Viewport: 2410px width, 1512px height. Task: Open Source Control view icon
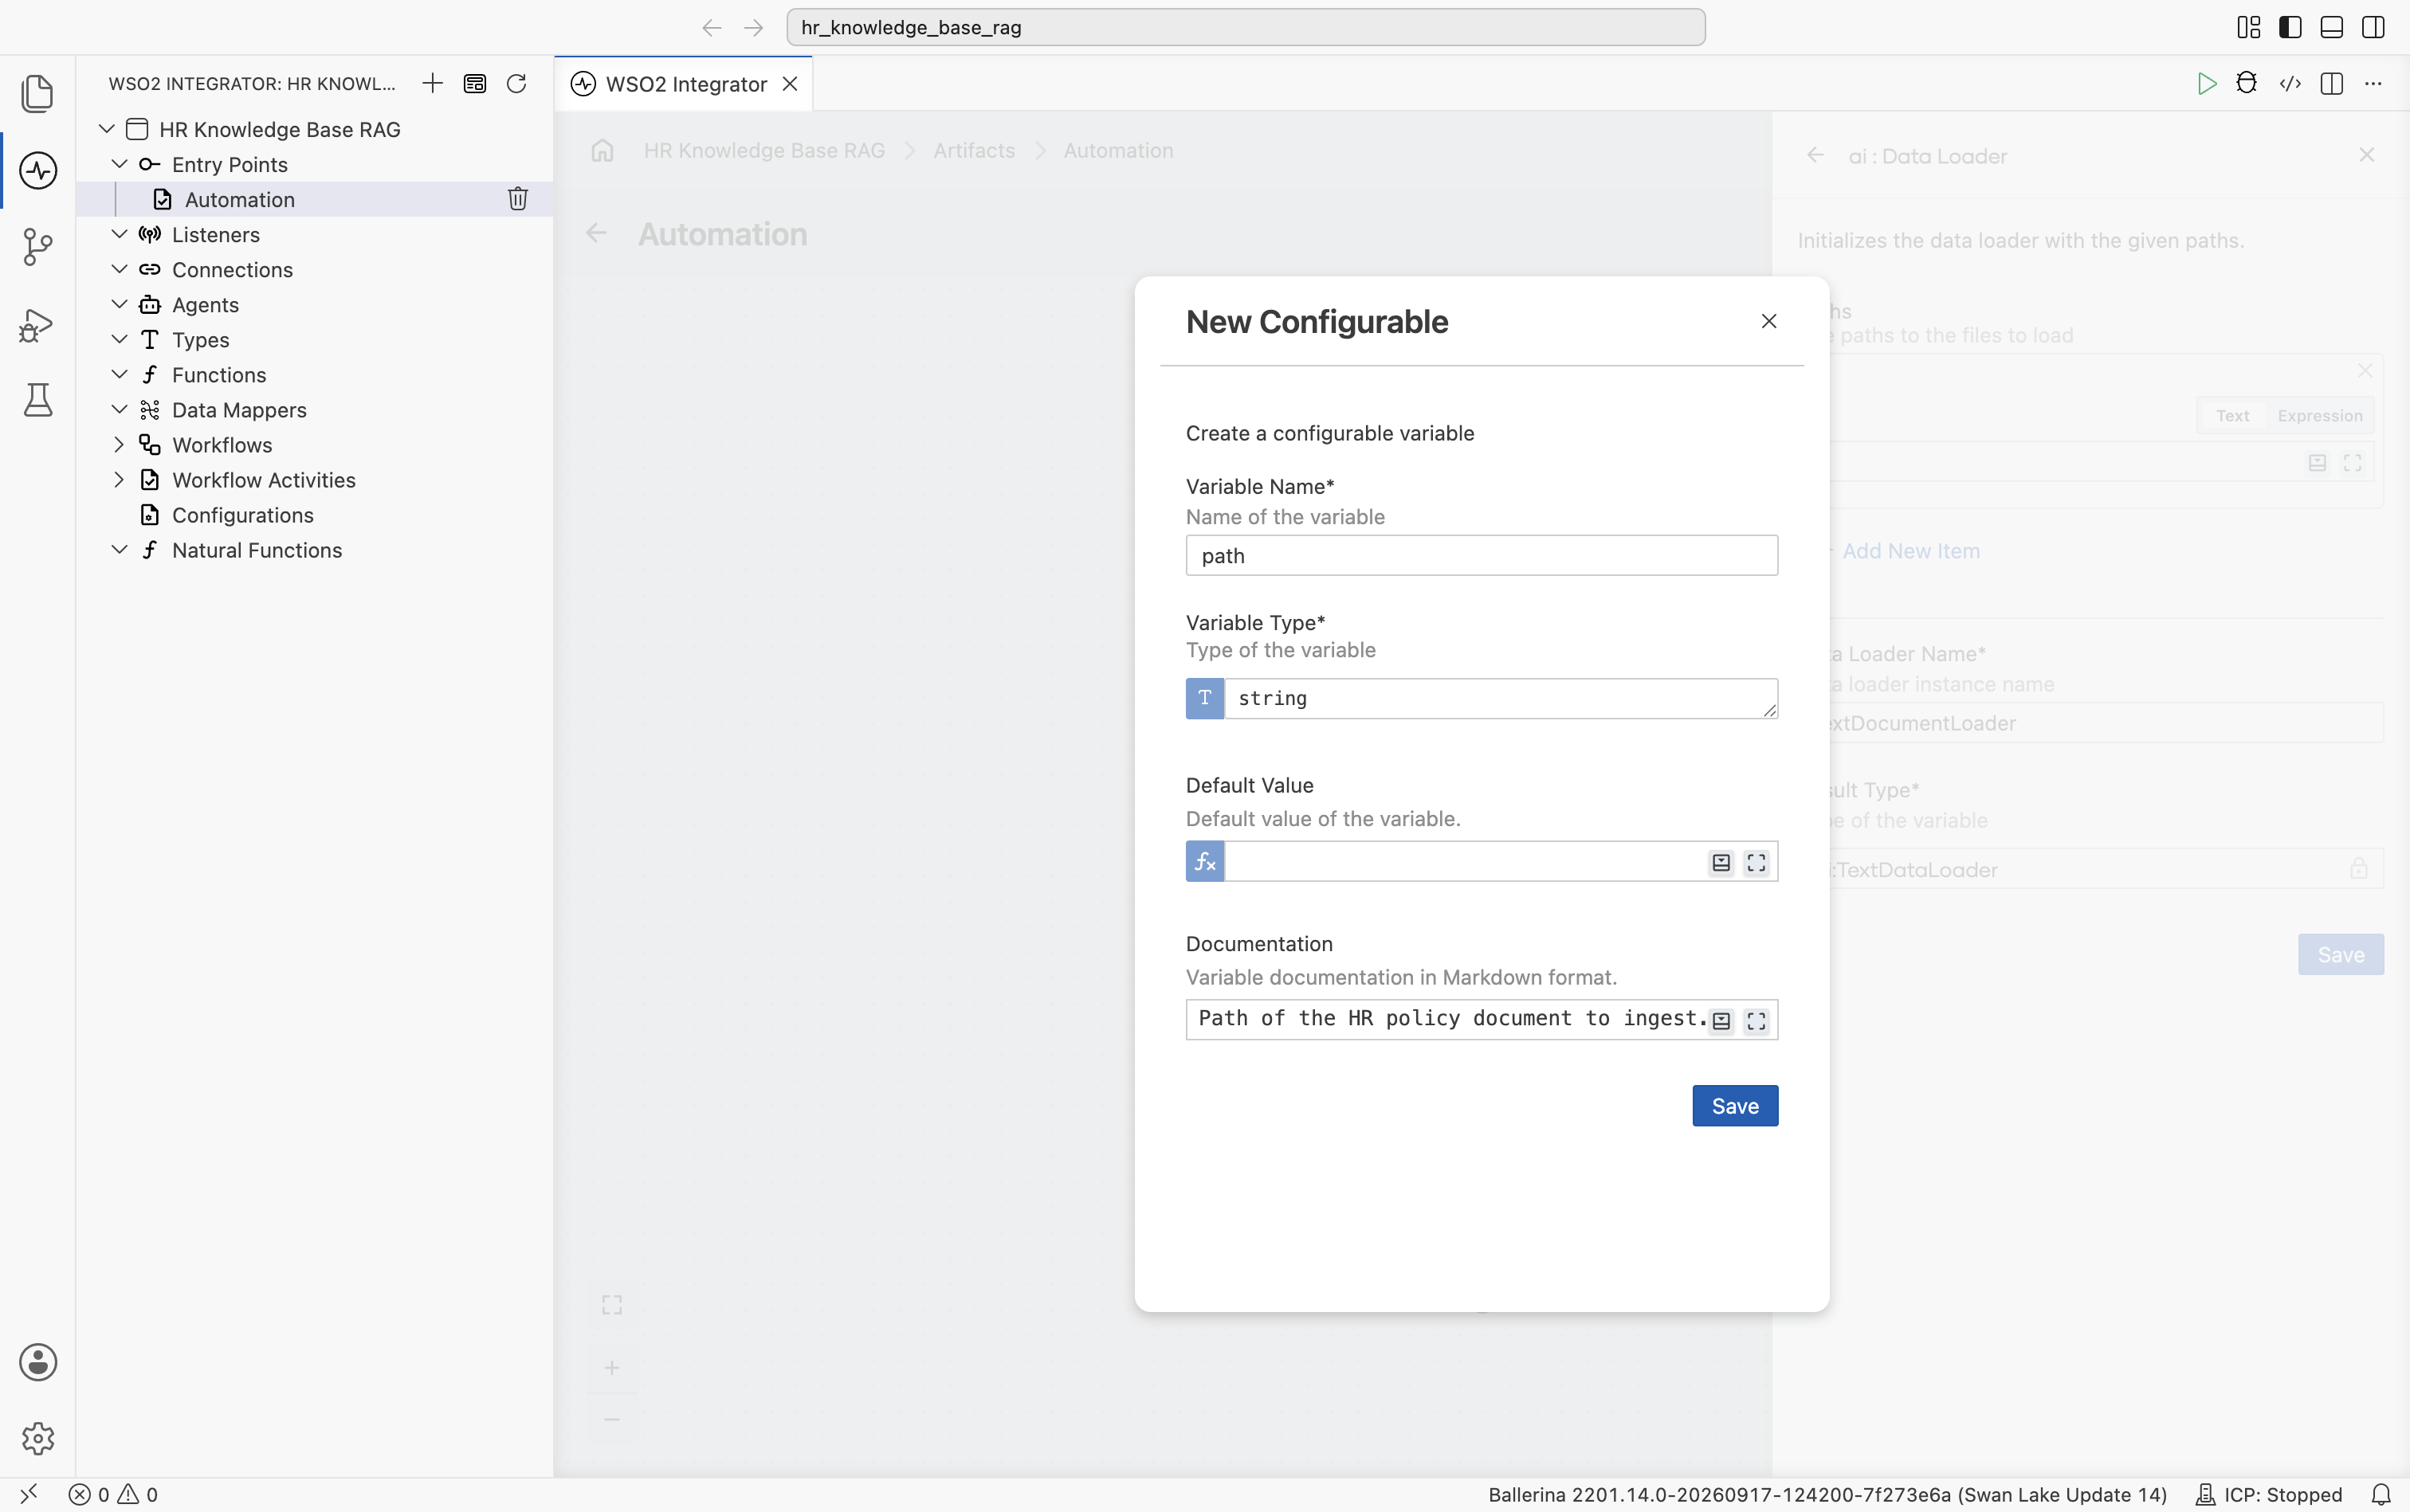click(38, 246)
